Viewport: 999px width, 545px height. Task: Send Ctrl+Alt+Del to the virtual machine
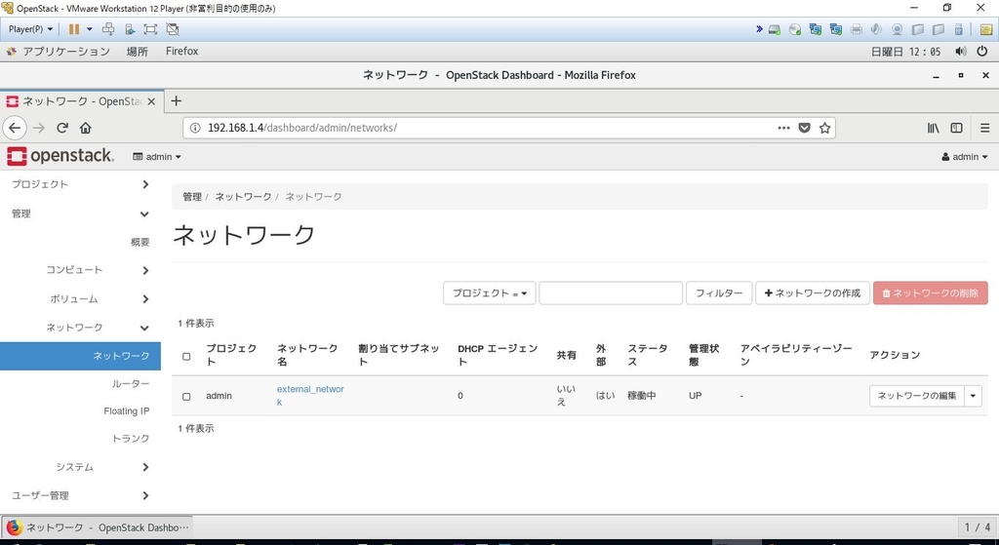[x=108, y=29]
